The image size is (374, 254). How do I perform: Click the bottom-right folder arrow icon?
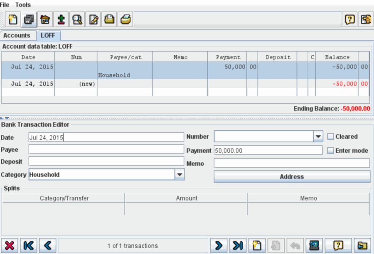pyautogui.click(x=362, y=245)
